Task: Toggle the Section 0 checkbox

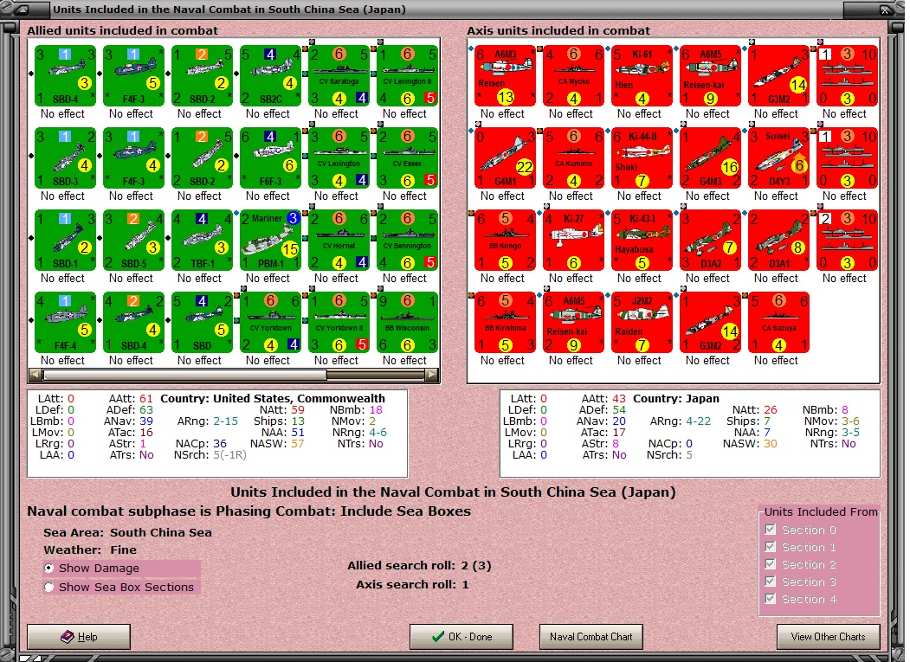Action: [x=770, y=530]
